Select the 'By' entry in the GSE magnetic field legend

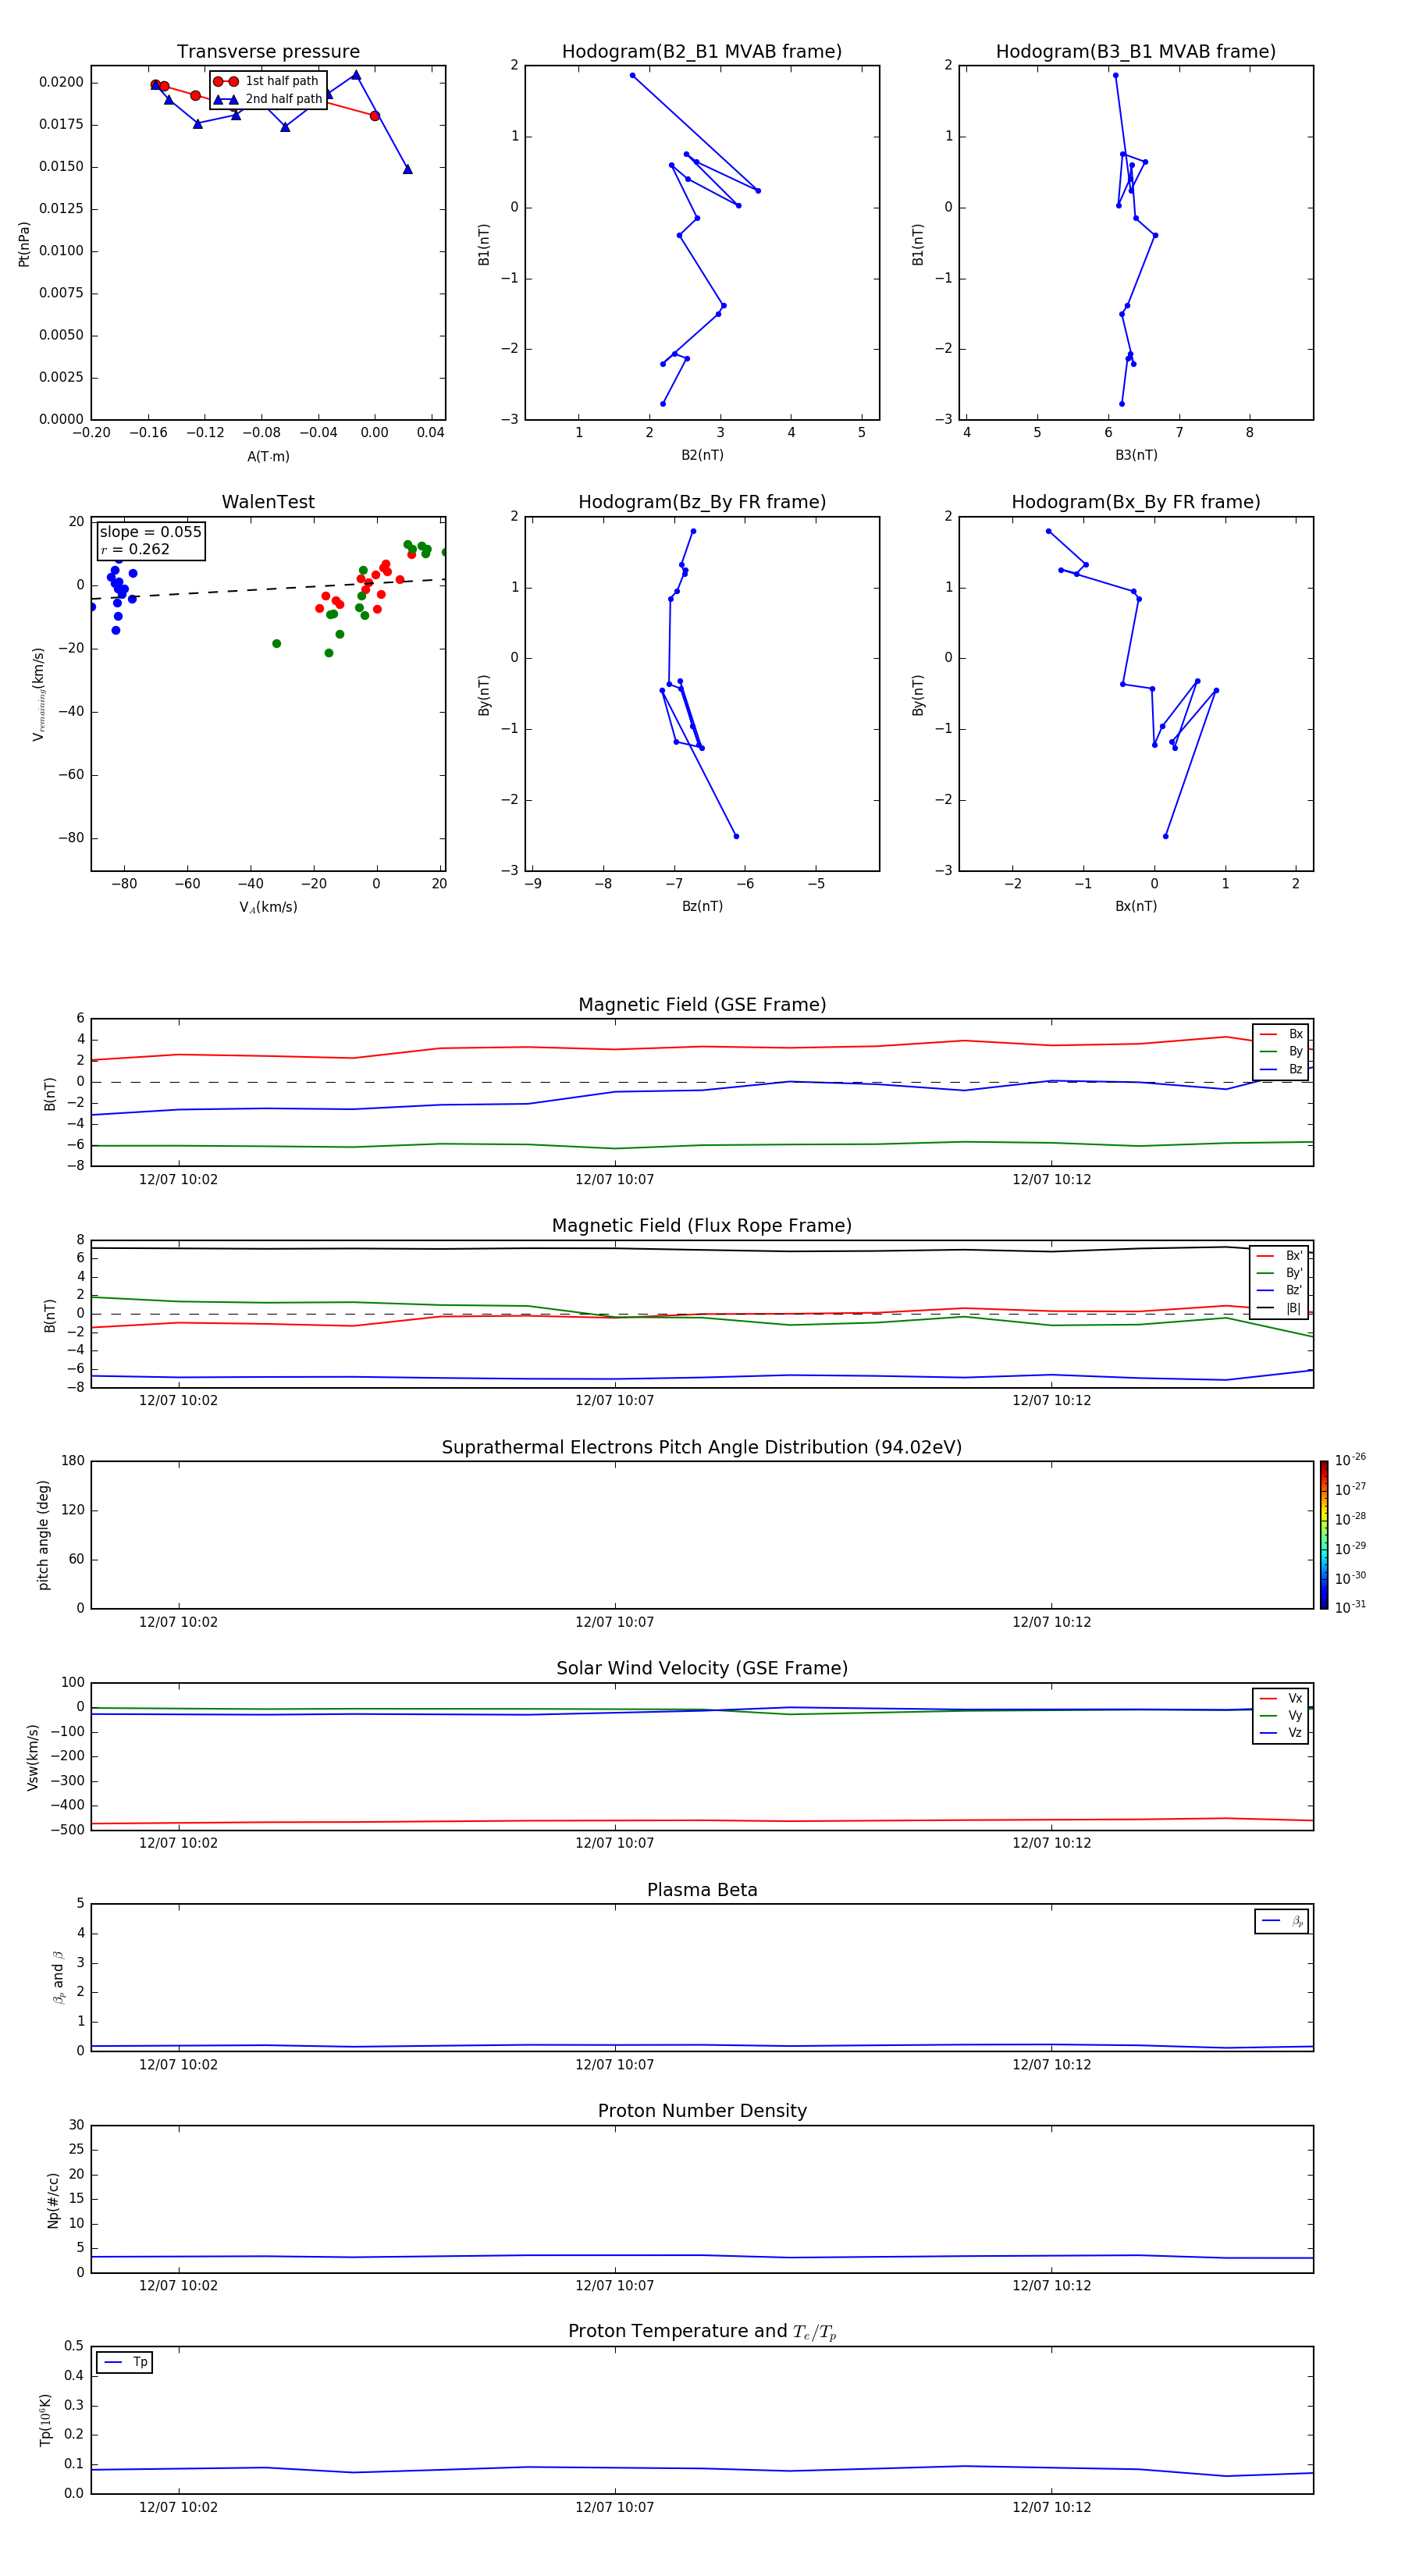coord(1281,1051)
